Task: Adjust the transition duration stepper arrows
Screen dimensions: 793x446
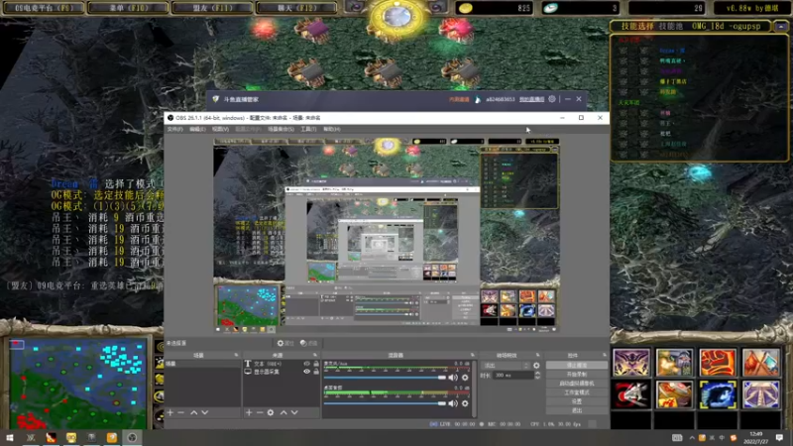Action: (x=537, y=376)
